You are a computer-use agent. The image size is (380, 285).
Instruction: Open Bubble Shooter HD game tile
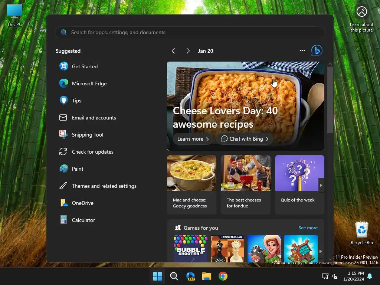pyautogui.click(x=191, y=248)
